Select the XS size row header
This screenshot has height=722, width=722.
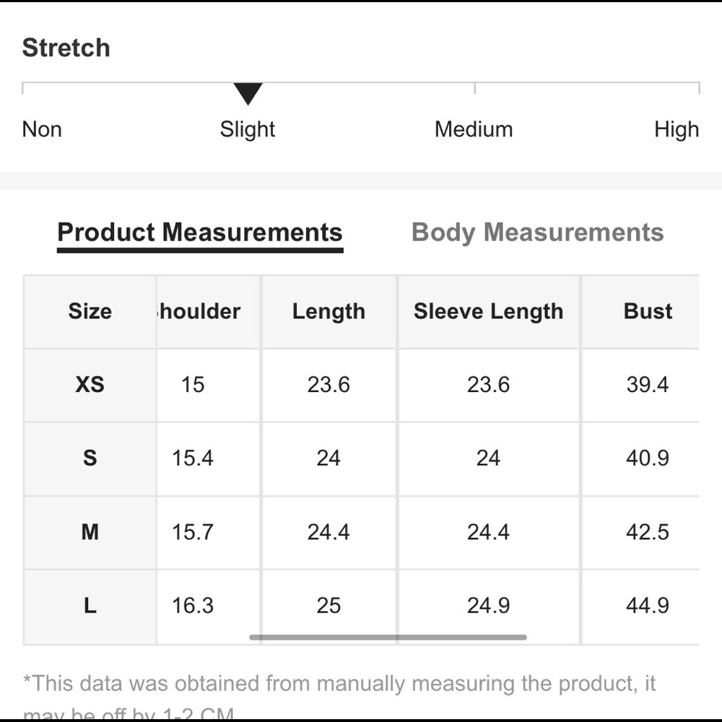pos(90,385)
